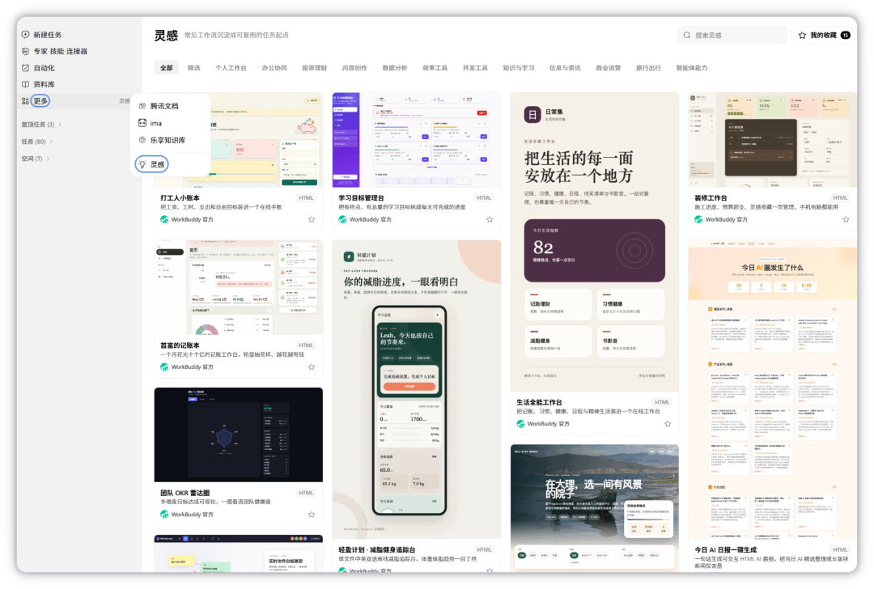Click 今日 AI 日报一键生成 title
This screenshot has height=589, width=874.
(725, 550)
